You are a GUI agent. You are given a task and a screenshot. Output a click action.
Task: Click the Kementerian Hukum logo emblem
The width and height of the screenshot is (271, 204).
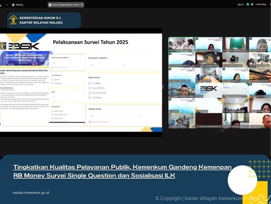pos(13,20)
